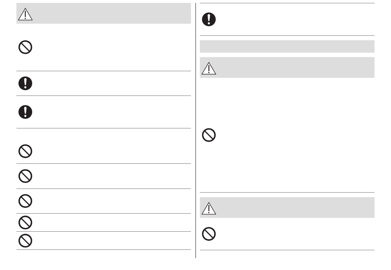This screenshot has height=270, width=391.
Task: Click gray header bar beside lower right warning triangle
Action: (x=296, y=207)
